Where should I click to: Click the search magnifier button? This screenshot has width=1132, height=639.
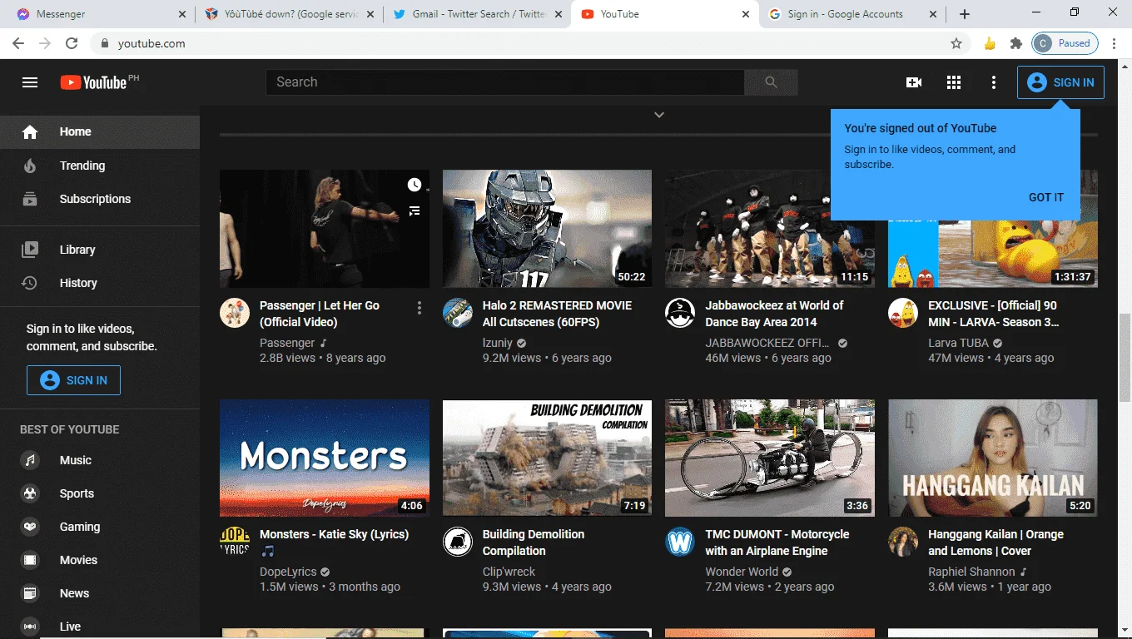point(771,82)
